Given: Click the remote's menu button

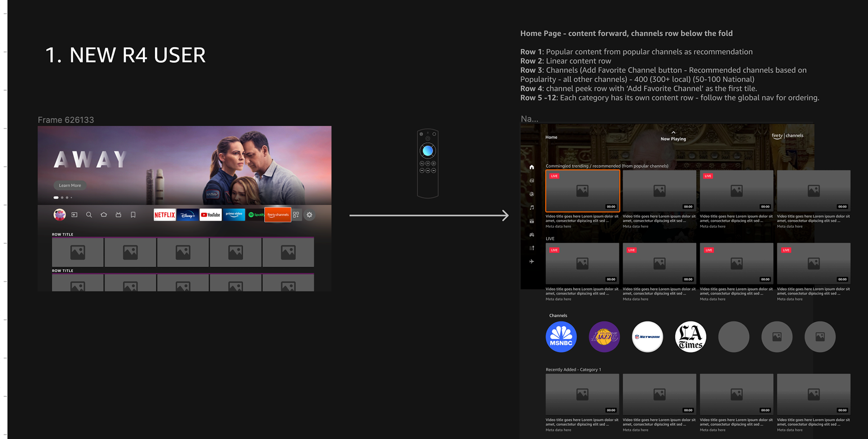Looking at the screenshot, I should 434,164.
